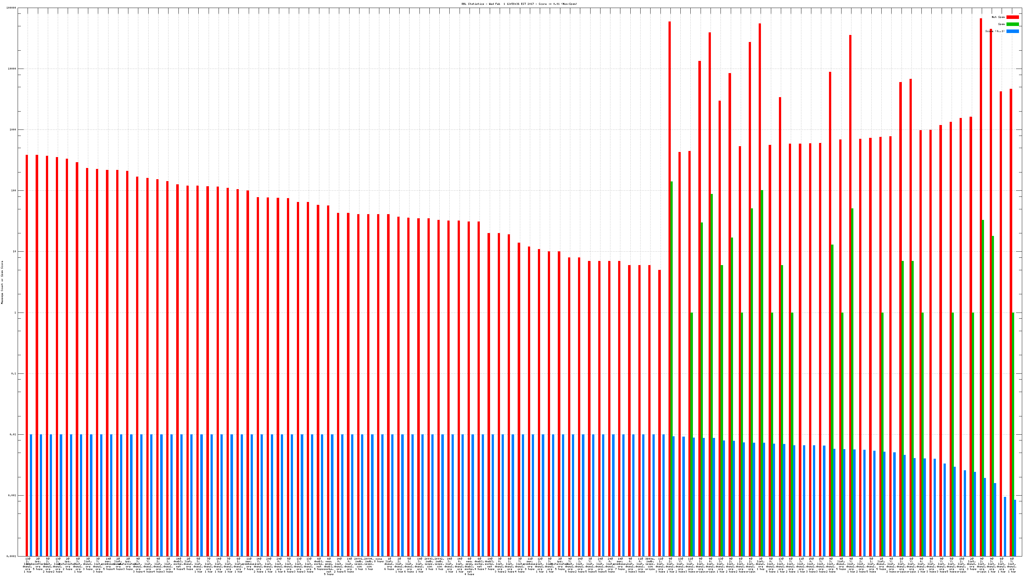Click the 0.01 y-axis tick label
This screenshot has width=1027, height=577.
13,434
